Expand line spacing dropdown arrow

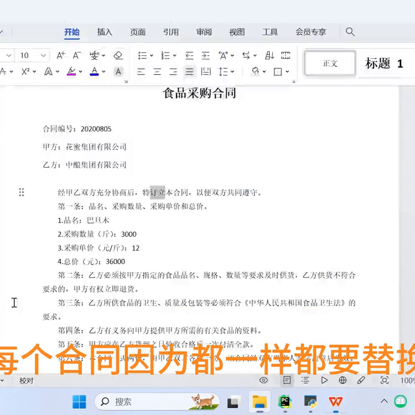pyautogui.click(x=232, y=71)
